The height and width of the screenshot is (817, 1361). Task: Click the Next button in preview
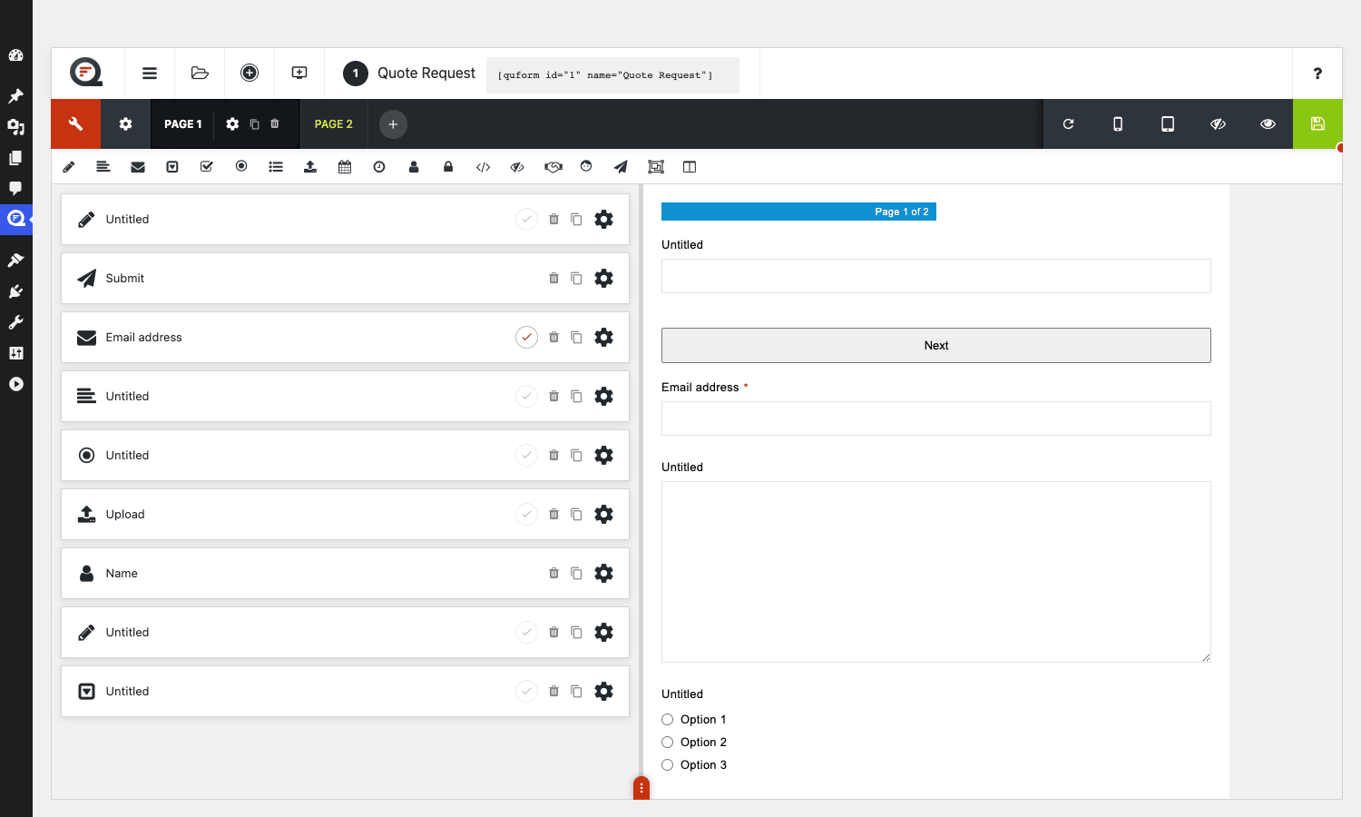click(x=936, y=346)
